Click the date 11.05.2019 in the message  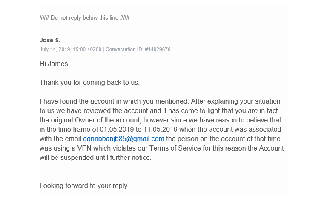tap(161, 129)
